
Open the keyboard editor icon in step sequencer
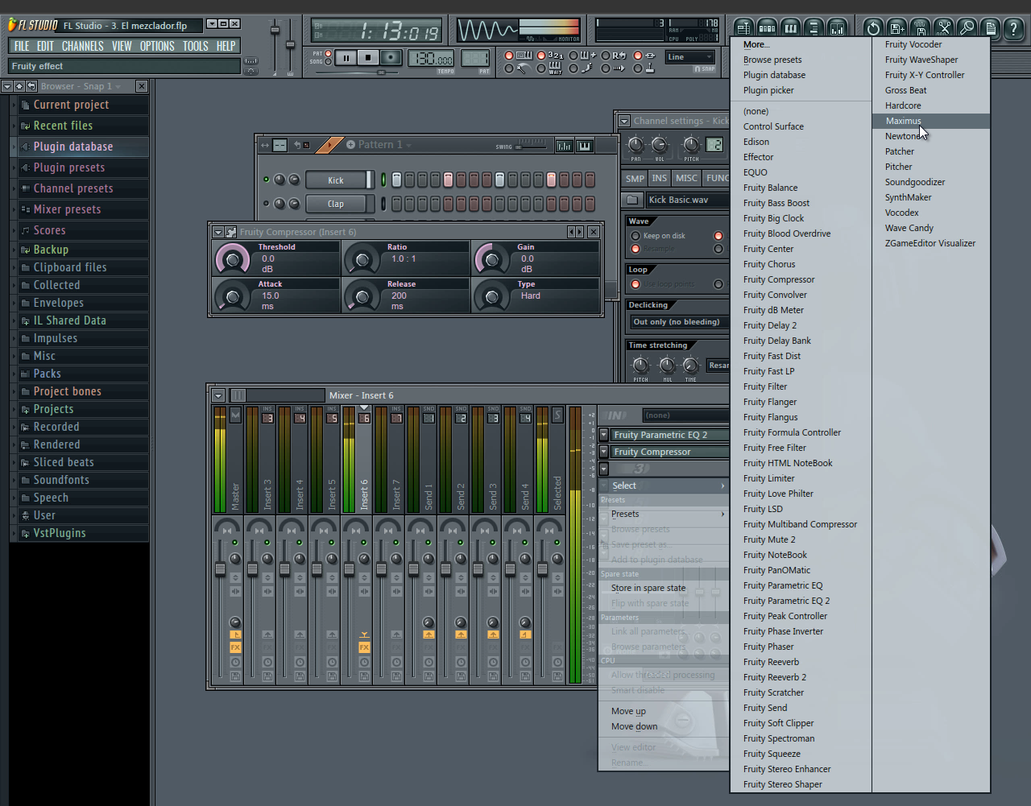click(x=585, y=146)
